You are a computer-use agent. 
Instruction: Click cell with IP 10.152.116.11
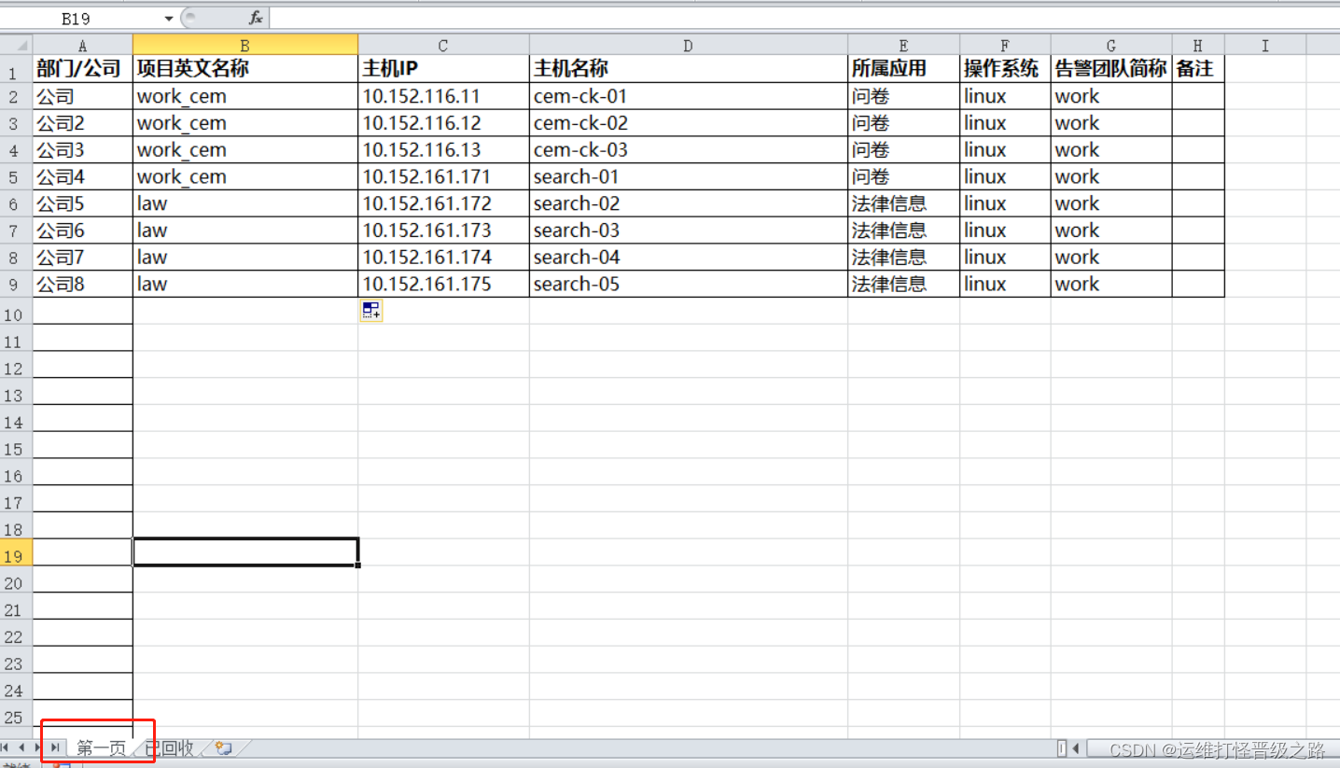point(443,96)
